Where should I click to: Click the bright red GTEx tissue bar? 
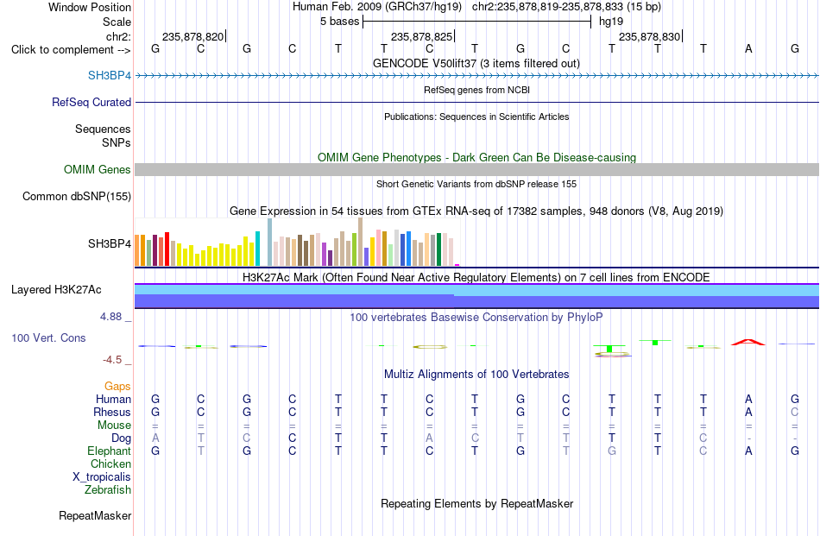click(x=167, y=249)
